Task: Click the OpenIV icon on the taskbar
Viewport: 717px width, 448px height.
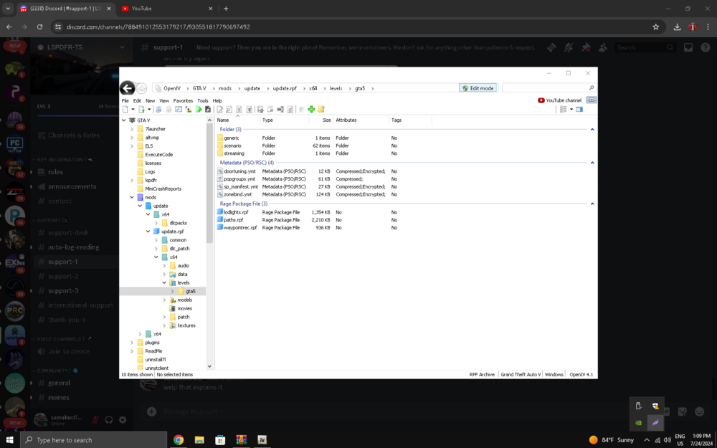Action: (x=262, y=439)
